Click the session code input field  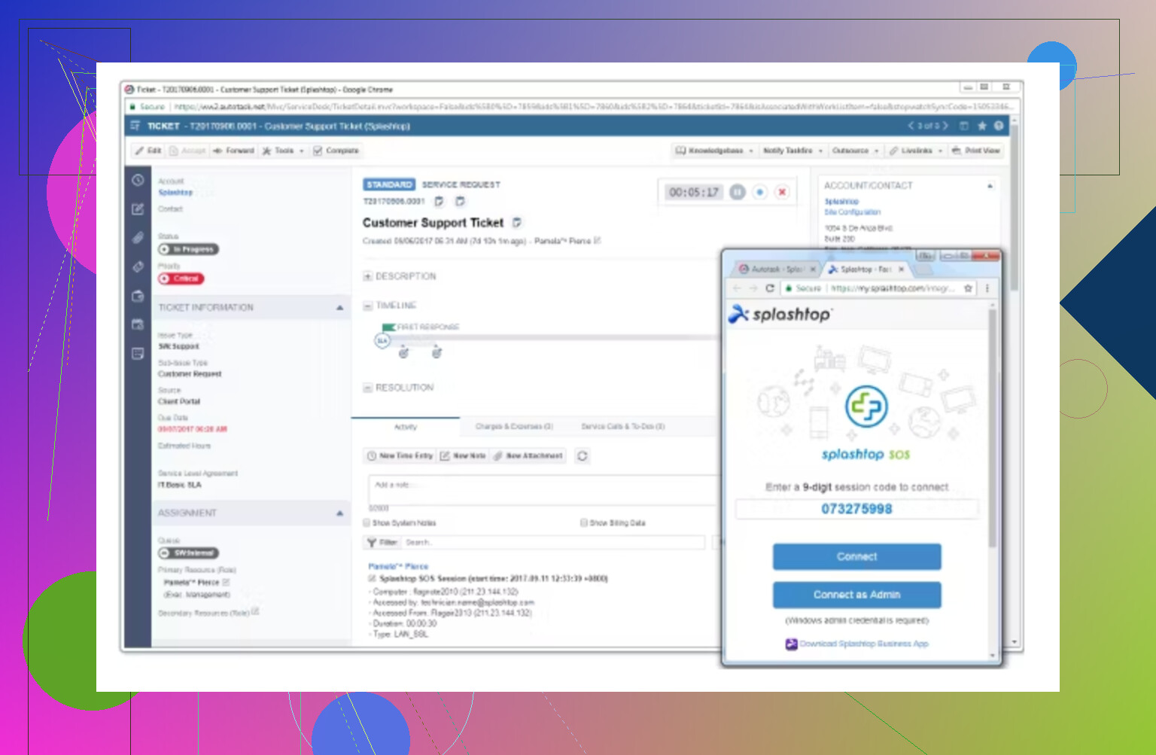[857, 509]
